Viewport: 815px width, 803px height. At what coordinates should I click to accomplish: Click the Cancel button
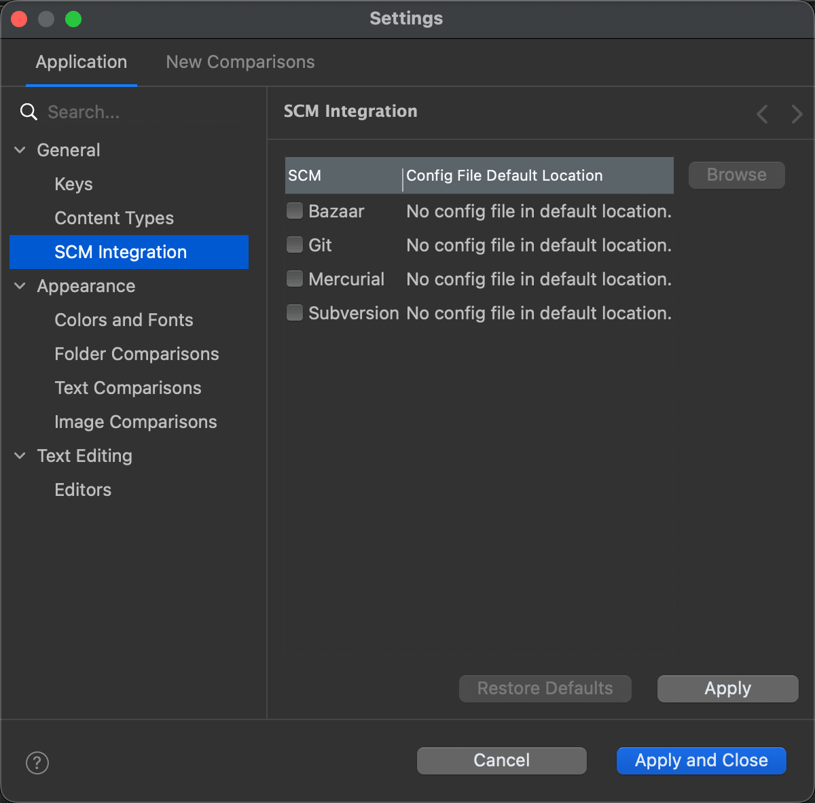pos(502,760)
